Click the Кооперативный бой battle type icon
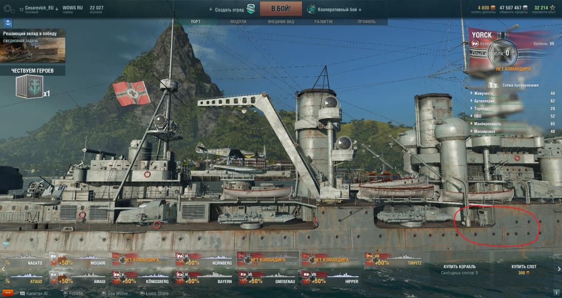562x298 pixels. [312, 8]
